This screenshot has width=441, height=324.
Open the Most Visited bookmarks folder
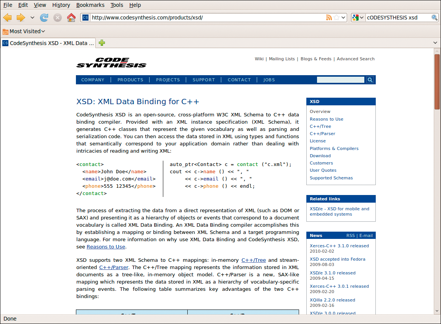(24, 31)
